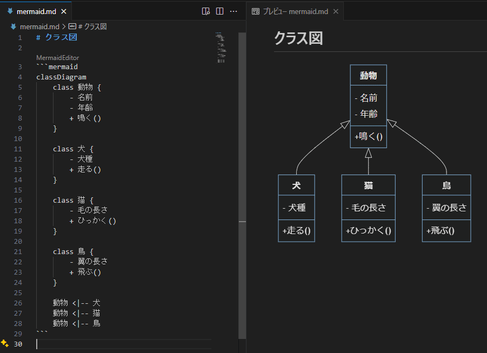Close the プレビュー mermaid.md tab
Image resolution: width=487 pixels, height=353 pixels.
pos(336,11)
